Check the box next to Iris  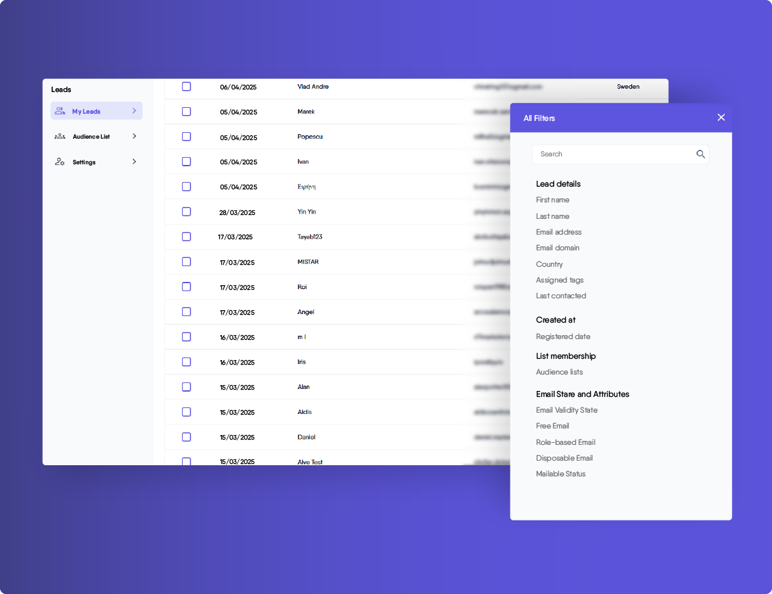[x=187, y=362]
